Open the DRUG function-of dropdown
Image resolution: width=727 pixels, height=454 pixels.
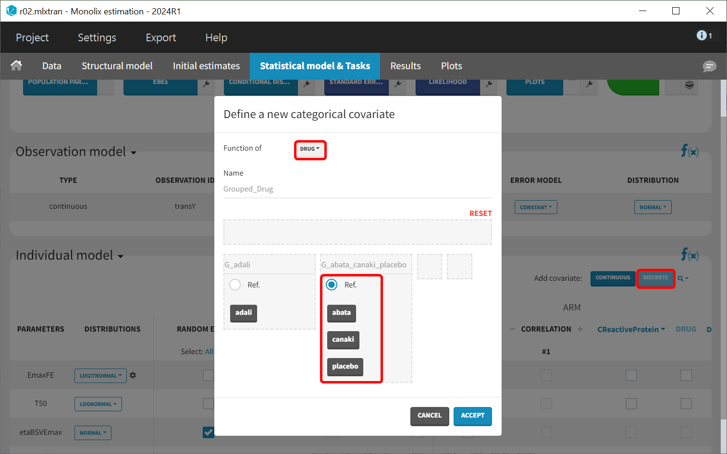click(310, 149)
